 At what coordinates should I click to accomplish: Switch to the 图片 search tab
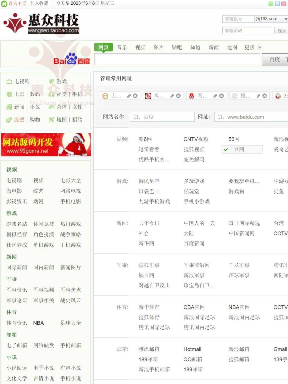tap(158, 47)
